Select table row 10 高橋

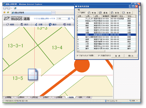pos(107,39)
